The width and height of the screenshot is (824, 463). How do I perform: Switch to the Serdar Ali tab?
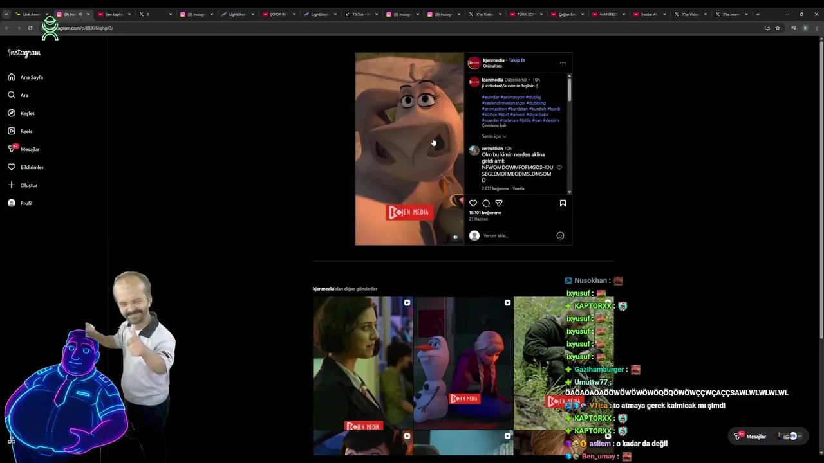tap(649, 14)
